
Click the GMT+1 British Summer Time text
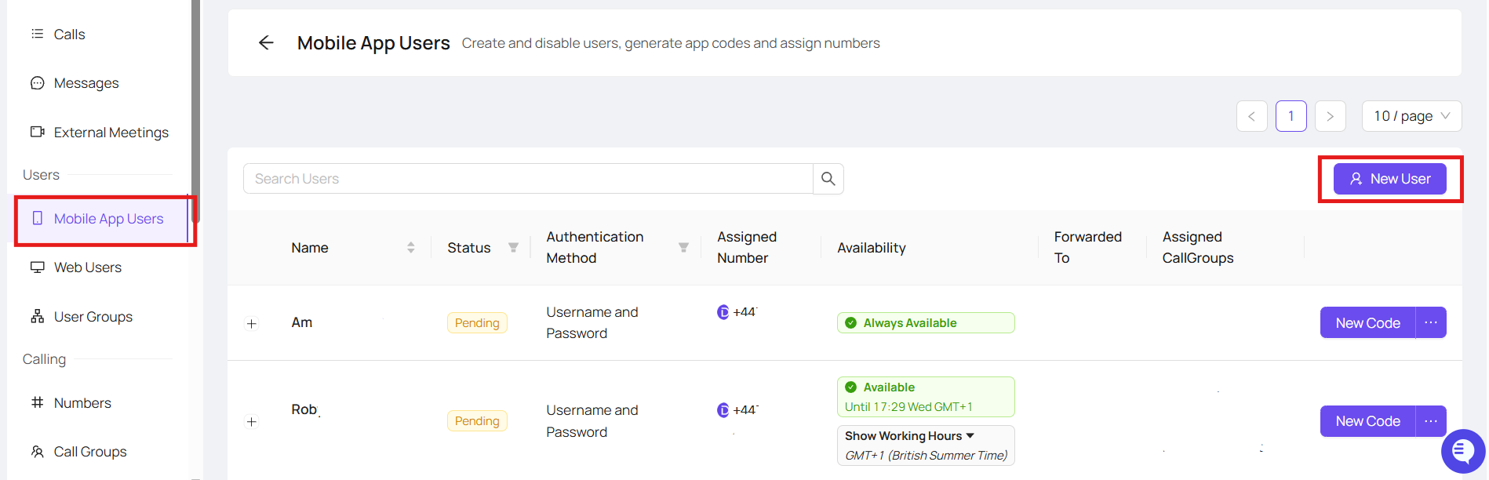coord(927,456)
